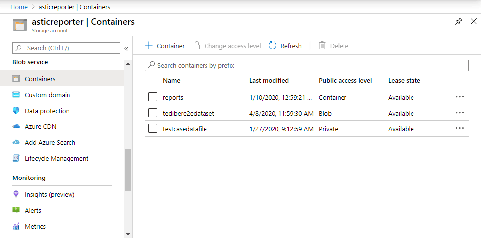Open the testcasedatafile container
Viewport: 481px width, 238px height.
click(x=185, y=129)
